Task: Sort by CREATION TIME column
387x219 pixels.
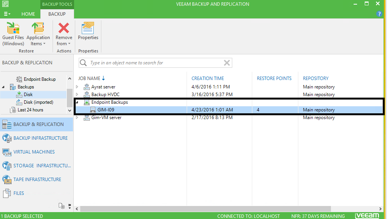Action: click(x=208, y=78)
